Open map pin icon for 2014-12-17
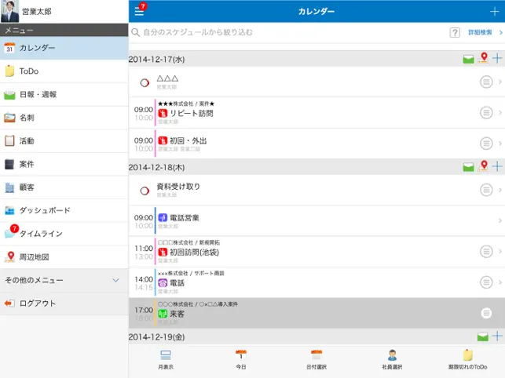This screenshot has width=505, height=378. [x=484, y=58]
